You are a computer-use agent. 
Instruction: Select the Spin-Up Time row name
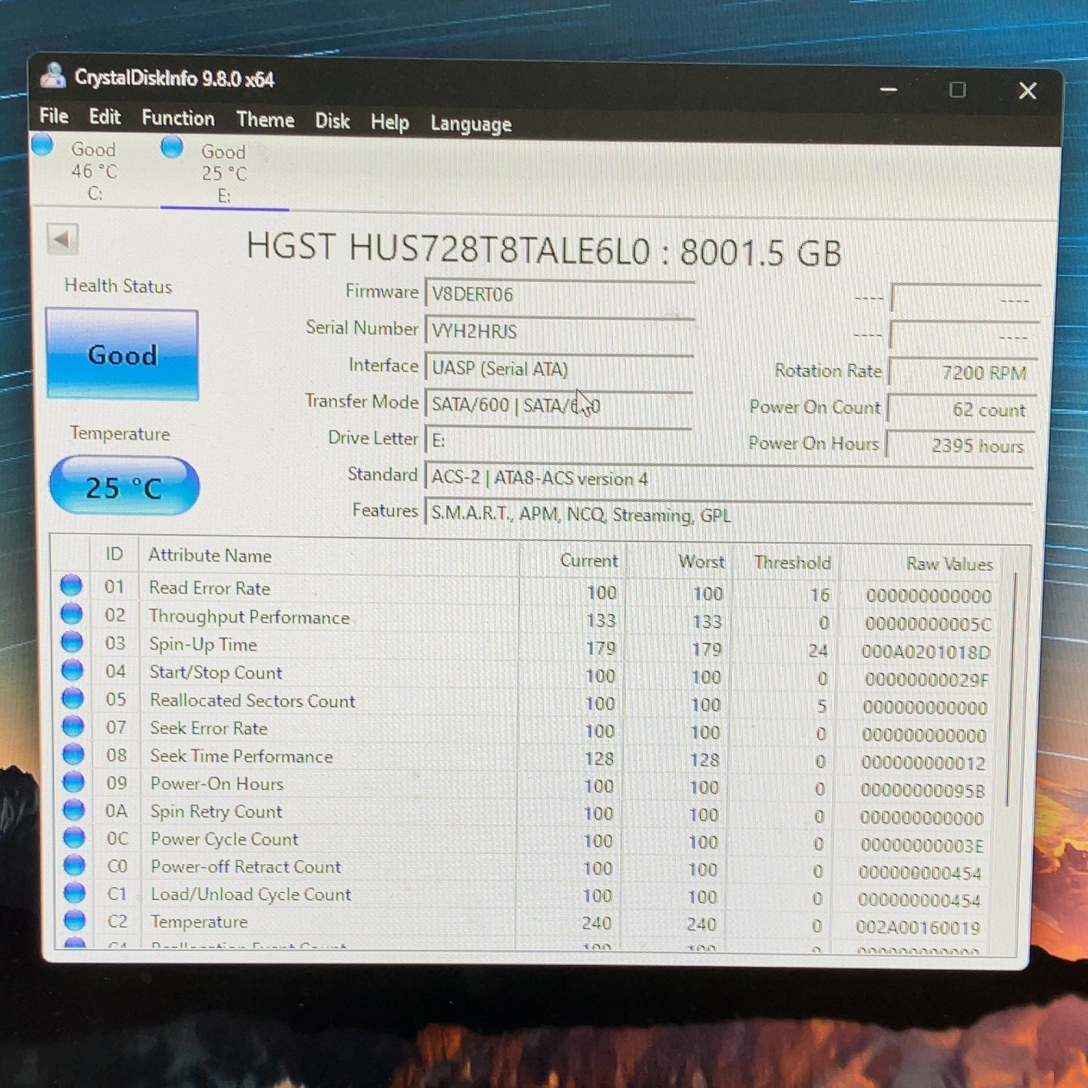point(203,644)
